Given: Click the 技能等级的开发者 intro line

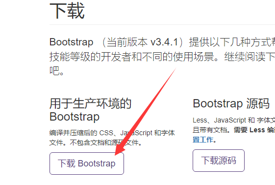Looking at the screenshot, I should pos(162,57).
